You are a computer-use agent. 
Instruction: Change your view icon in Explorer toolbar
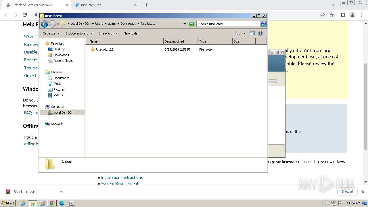click(238, 33)
